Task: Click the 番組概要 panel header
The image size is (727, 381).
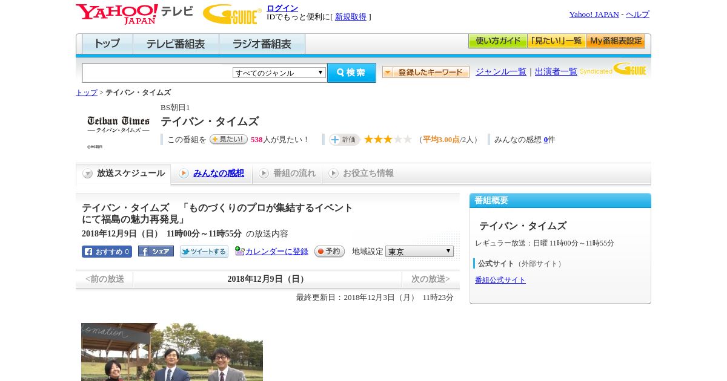Action: 560,201
